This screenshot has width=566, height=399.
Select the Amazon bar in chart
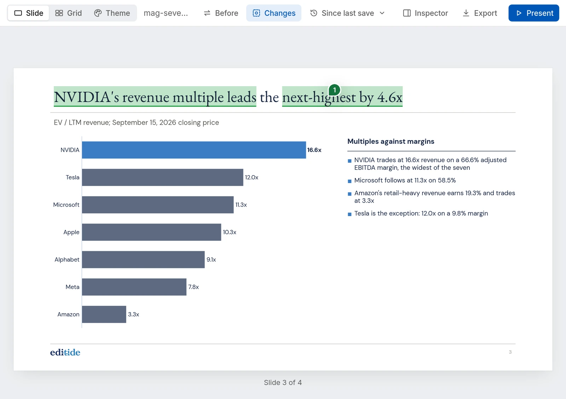(104, 314)
